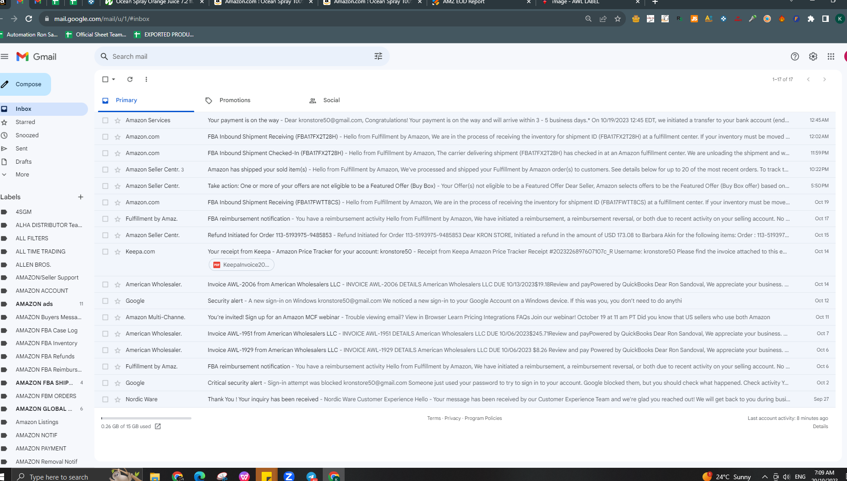This screenshot has width=847, height=481.
Task: Open the KeepaInvoice PDF attachment chip
Action: click(x=242, y=265)
